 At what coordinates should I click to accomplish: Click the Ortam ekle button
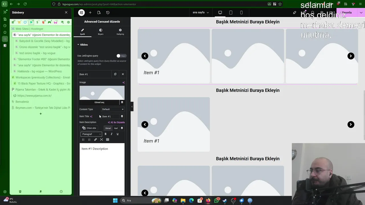tap(89, 128)
